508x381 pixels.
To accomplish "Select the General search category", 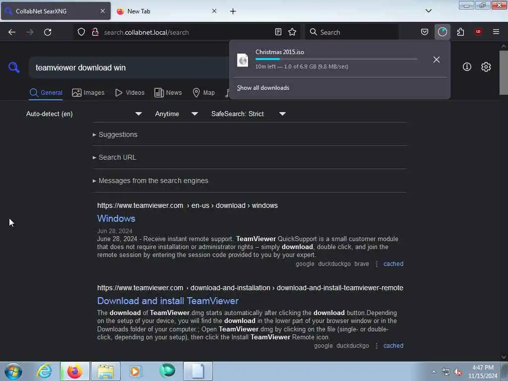I will [46, 93].
